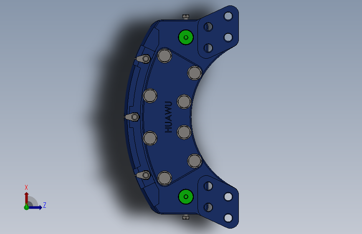Select the lower green bolt head on the caliper

186,197
